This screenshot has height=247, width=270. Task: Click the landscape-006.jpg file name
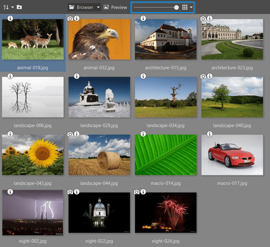[x=33, y=126]
